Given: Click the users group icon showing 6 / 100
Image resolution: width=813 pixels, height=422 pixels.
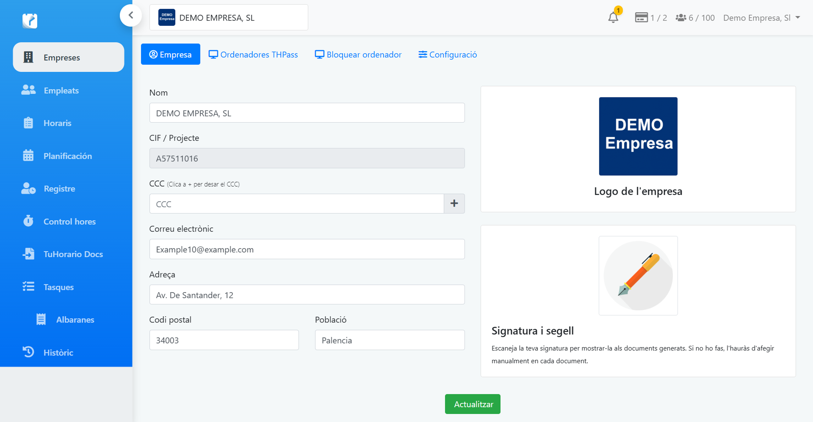Looking at the screenshot, I should 681,18.
